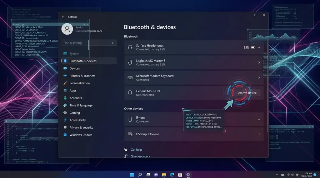Open Microsoft Store from the taskbar
Screen dimensions: 320x178
tap(180, 175)
